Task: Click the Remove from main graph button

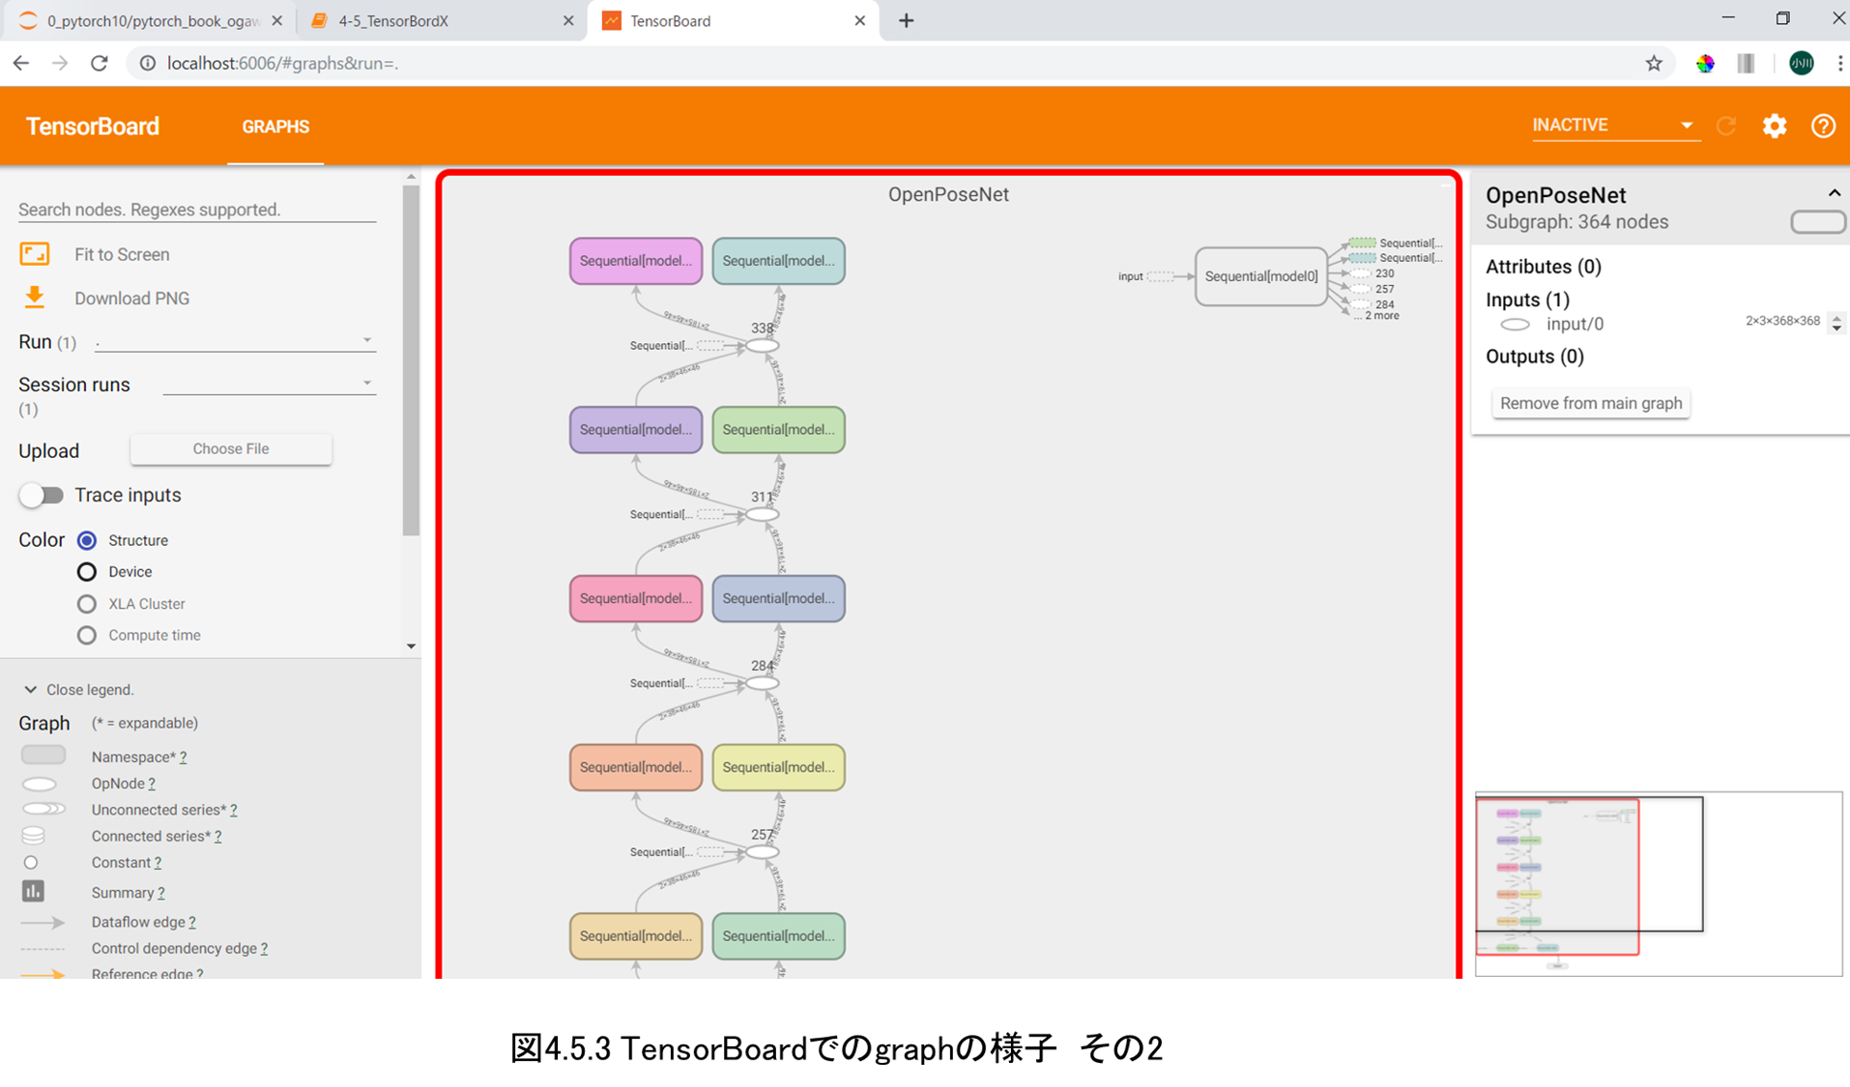Action: [x=1590, y=403]
